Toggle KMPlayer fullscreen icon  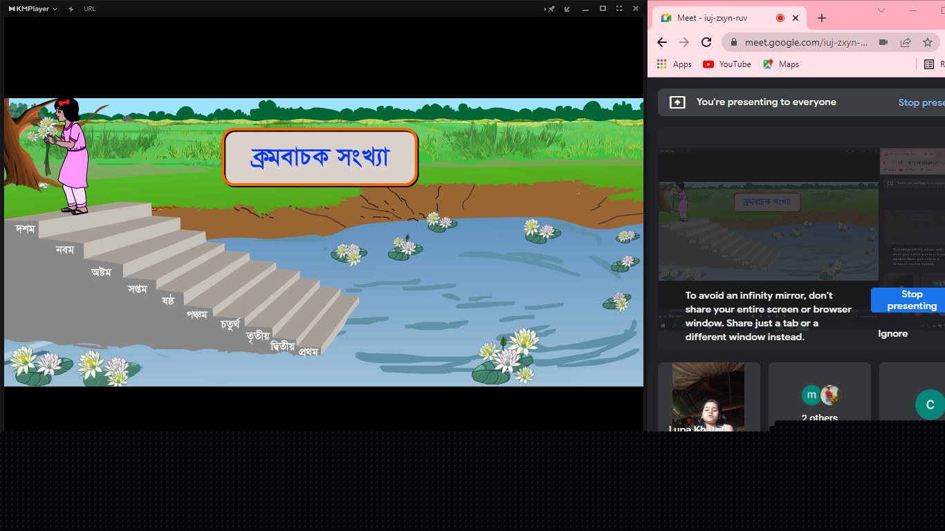coord(619,8)
